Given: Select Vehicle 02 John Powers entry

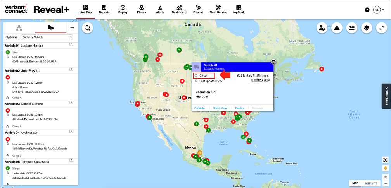Looking at the screenshot, I should pyautogui.click(x=22, y=71).
